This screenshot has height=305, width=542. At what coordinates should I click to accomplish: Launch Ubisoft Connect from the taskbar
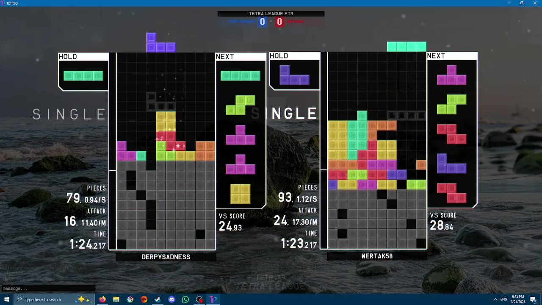coord(130,299)
